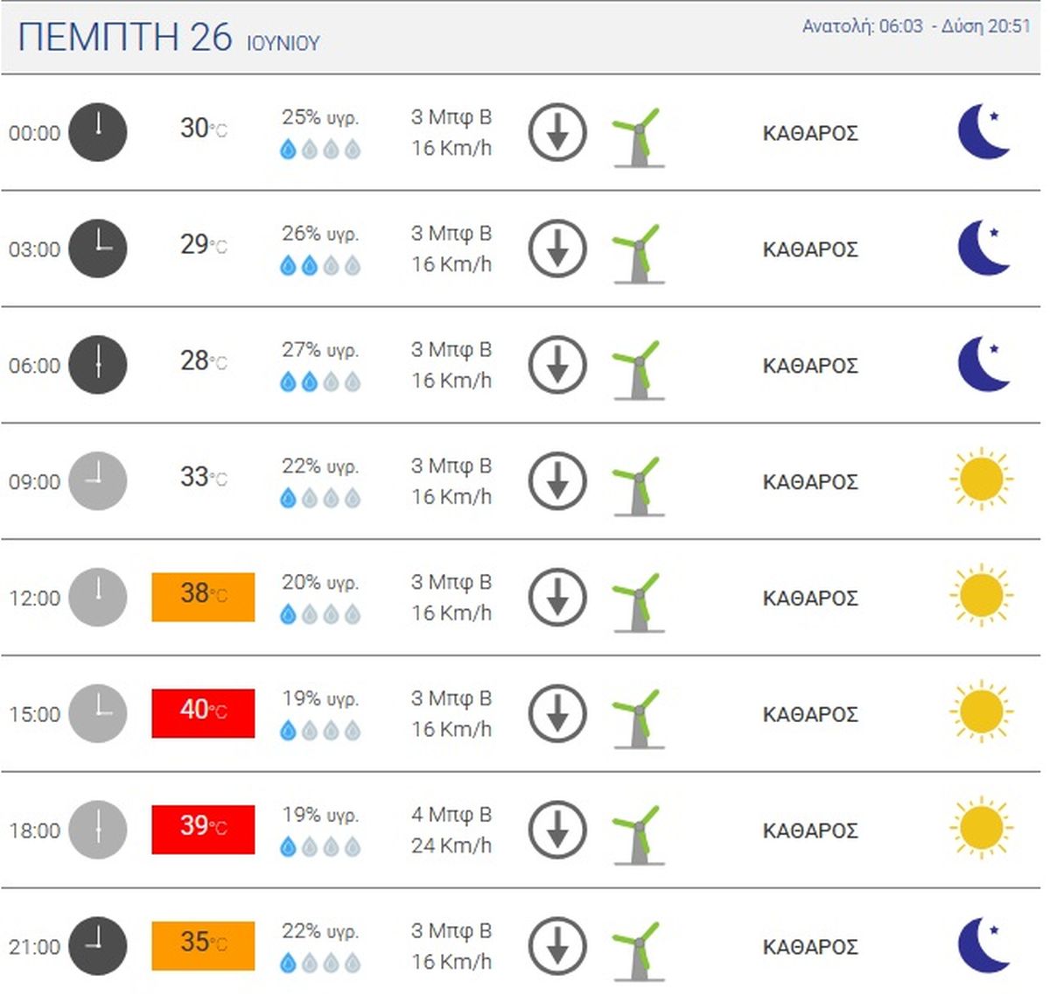Click the orange 38°C temperature box

[203, 597]
